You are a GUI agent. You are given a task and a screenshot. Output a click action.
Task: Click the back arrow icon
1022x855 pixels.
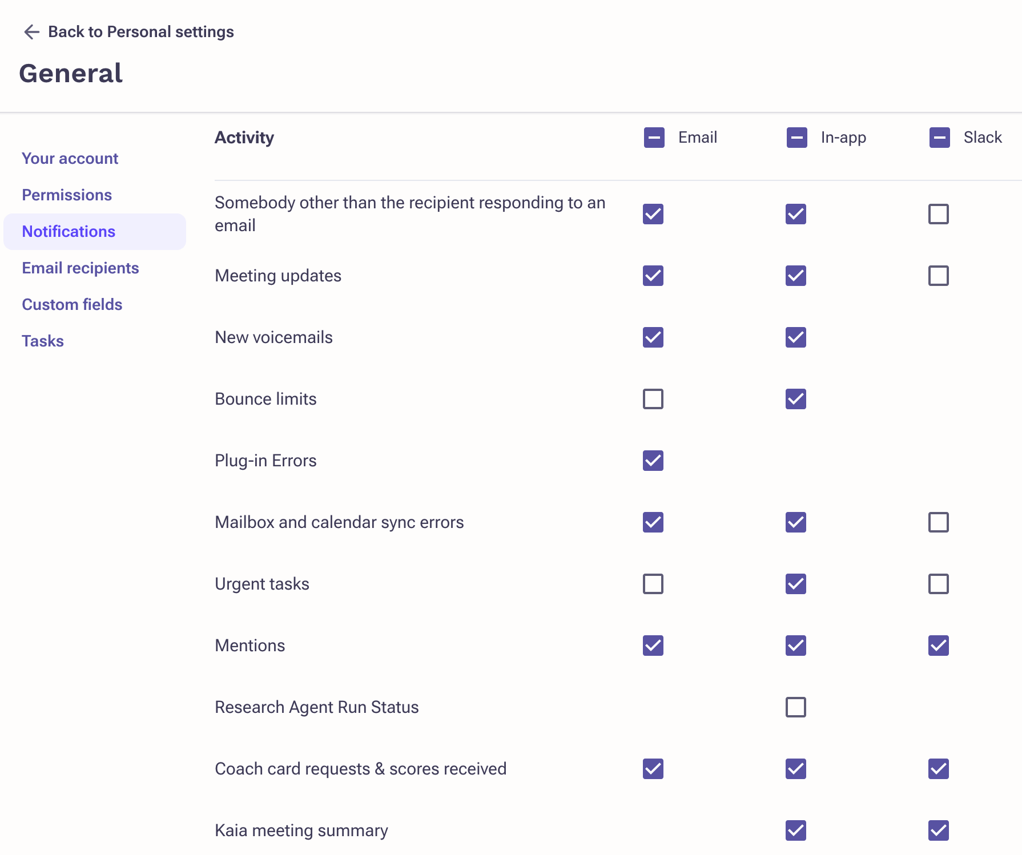click(x=31, y=32)
